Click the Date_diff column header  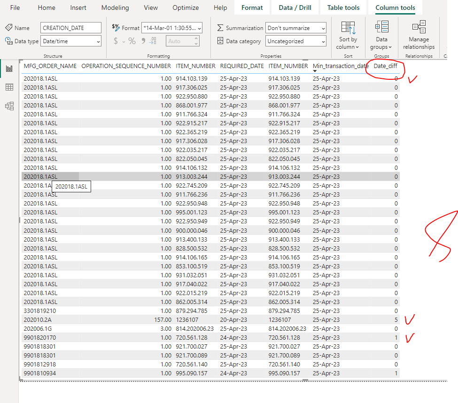click(385, 66)
